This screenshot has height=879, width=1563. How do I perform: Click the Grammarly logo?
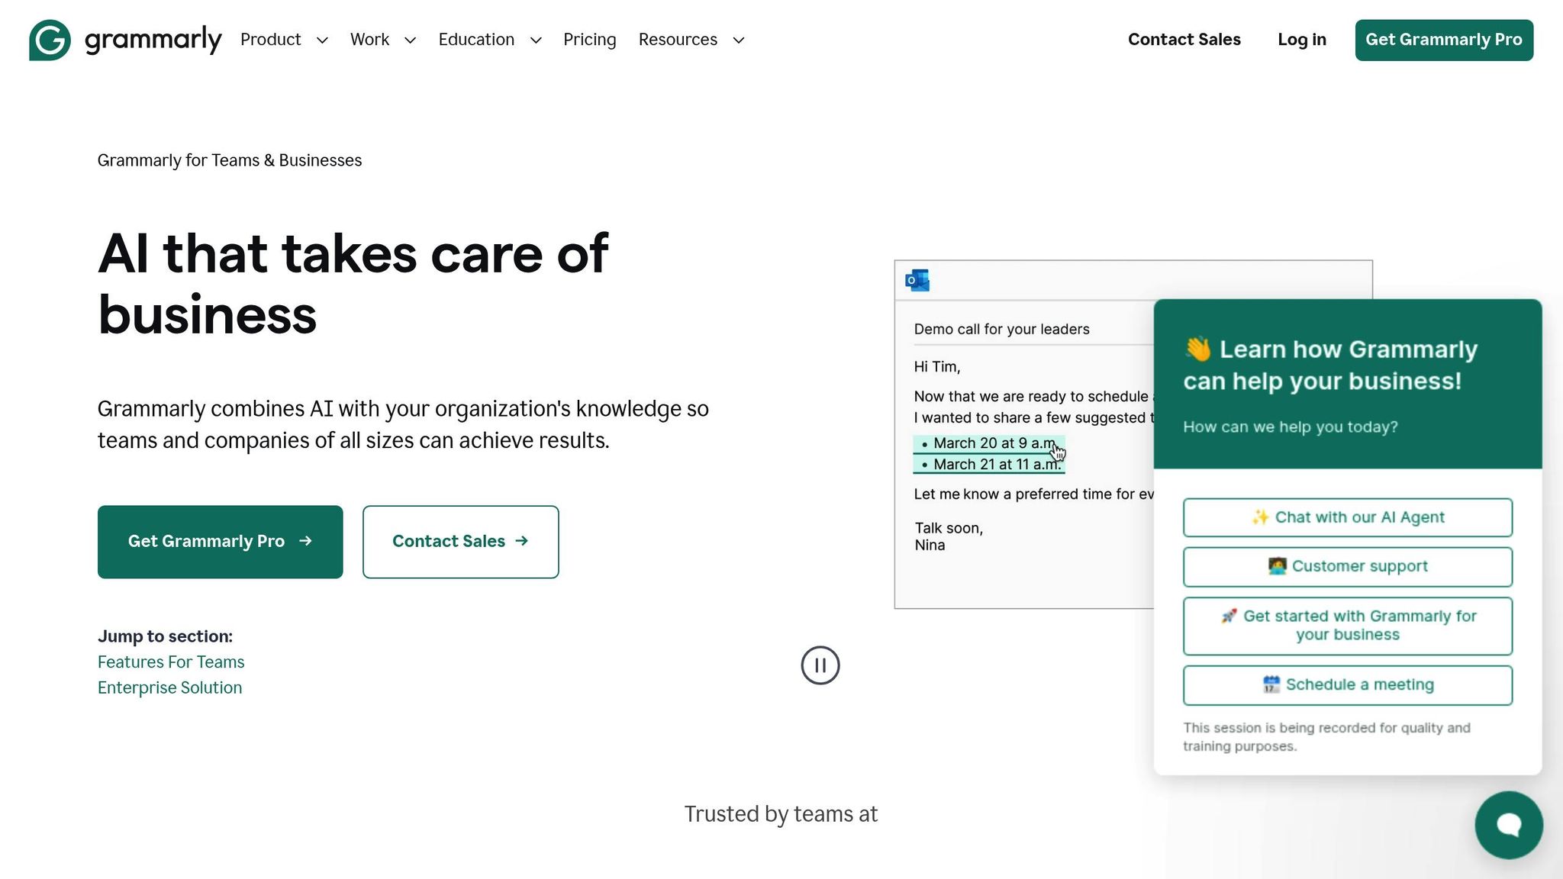[124, 40]
